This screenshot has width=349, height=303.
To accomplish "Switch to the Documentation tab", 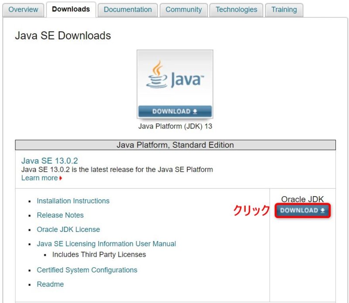I will pyautogui.click(x=127, y=9).
